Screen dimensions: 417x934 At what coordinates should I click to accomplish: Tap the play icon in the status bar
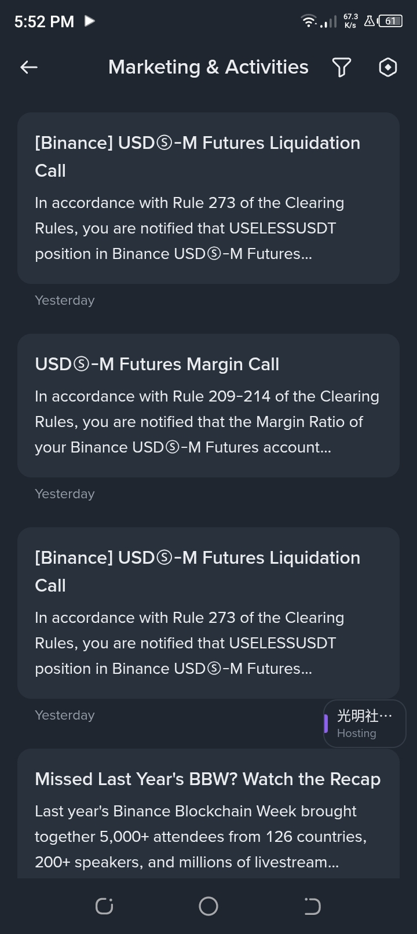tap(90, 21)
